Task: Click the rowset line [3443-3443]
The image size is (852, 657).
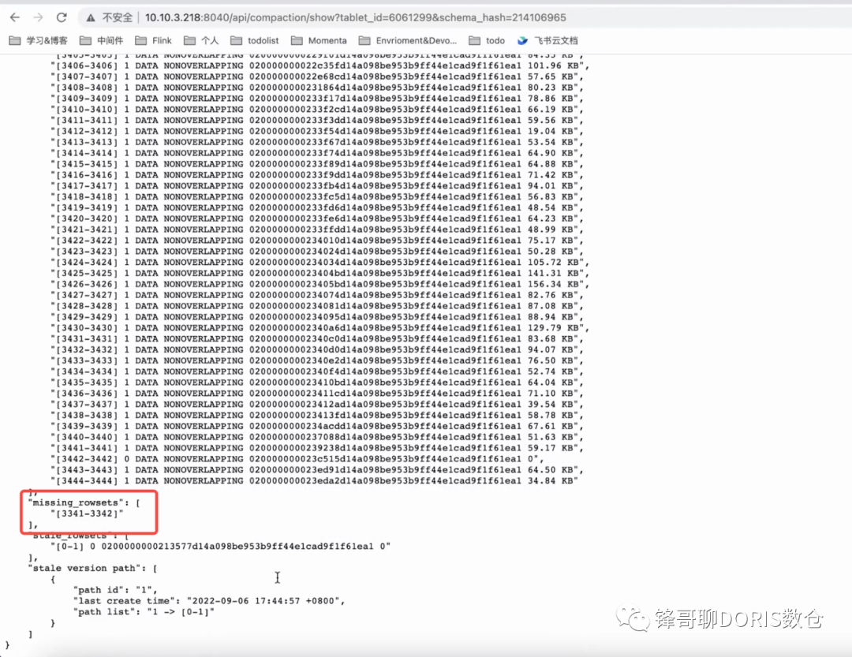Action: point(317,470)
